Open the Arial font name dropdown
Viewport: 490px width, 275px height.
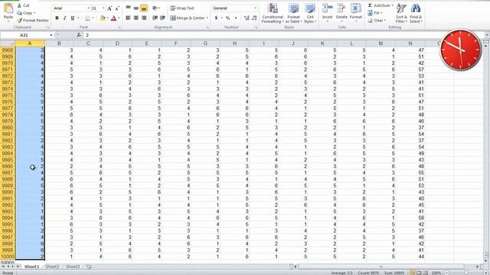click(x=89, y=8)
